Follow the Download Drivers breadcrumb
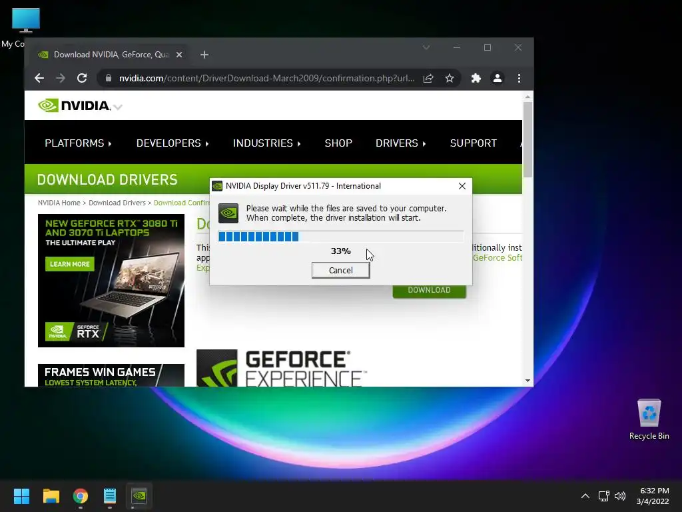Image resolution: width=682 pixels, height=512 pixels. (x=117, y=203)
